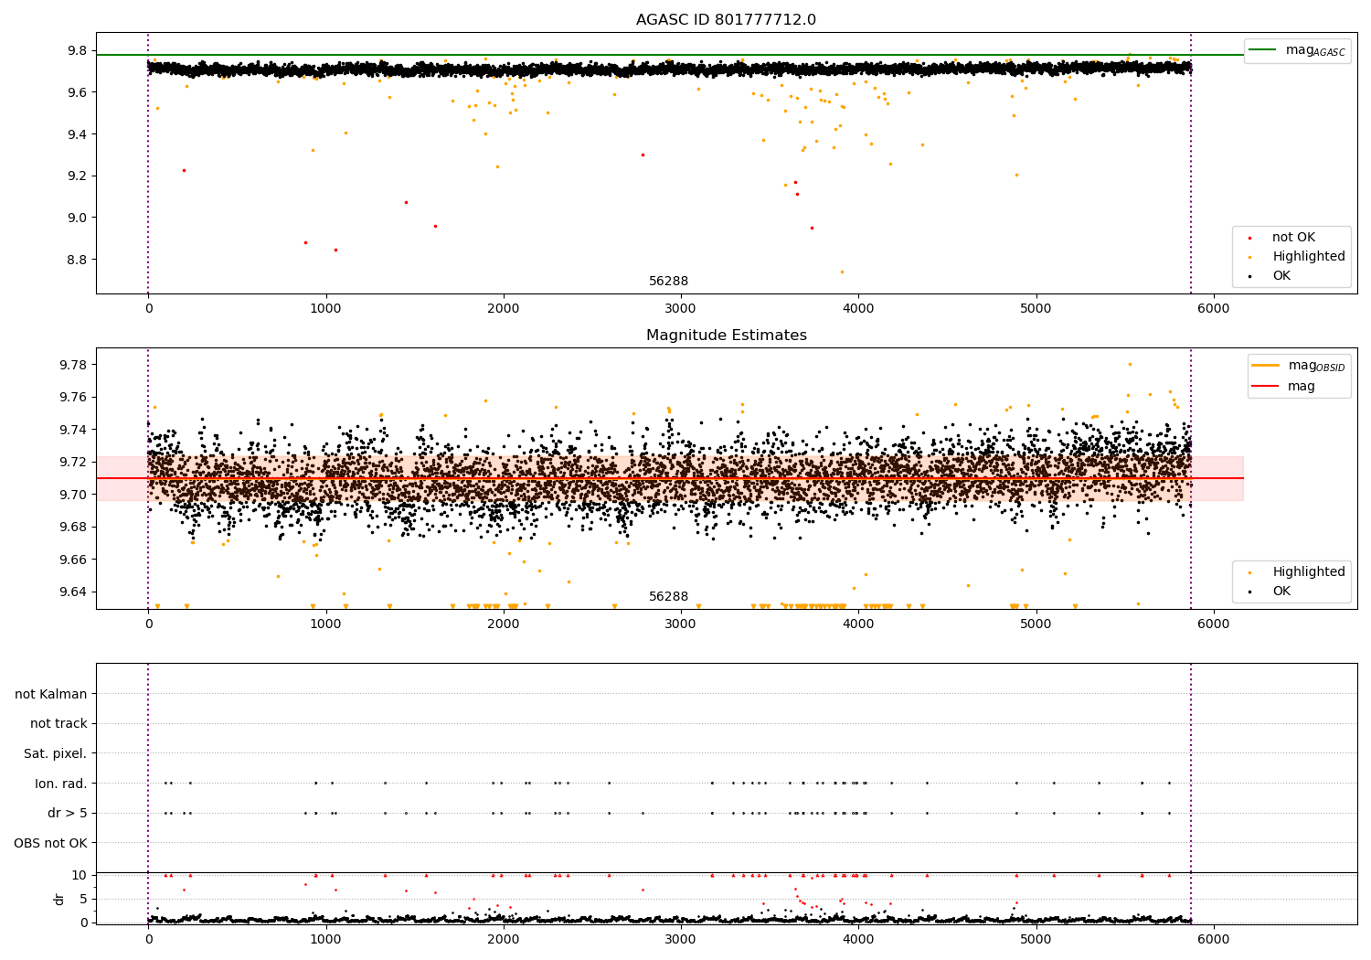
Task: Click the orange point near 9.78 in middle plot
Action: [x=1130, y=364]
